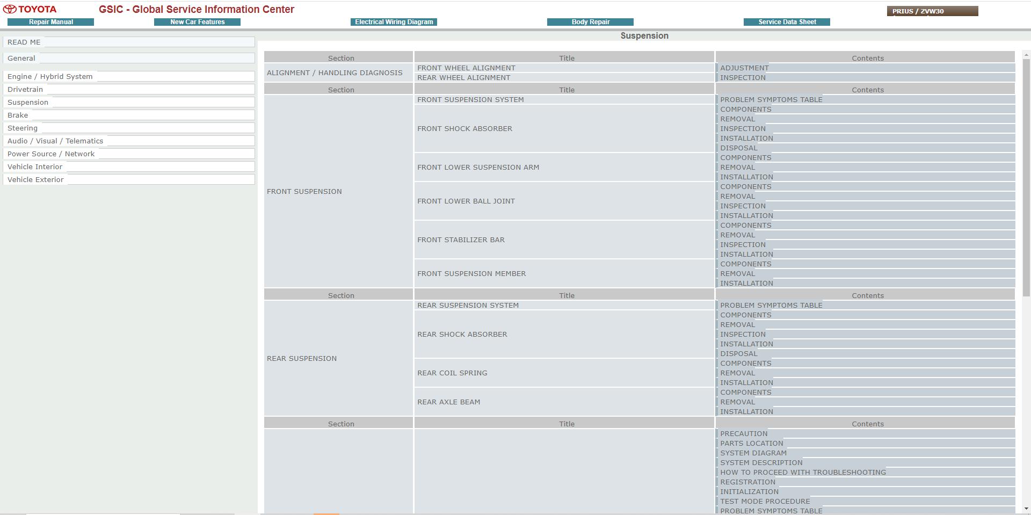Open Front Shock Absorber REMOVAL
The width and height of the screenshot is (1031, 515).
pyautogui.click(x=737, y=119)
